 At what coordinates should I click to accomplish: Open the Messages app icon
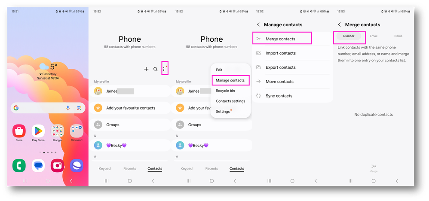[38, 166]
